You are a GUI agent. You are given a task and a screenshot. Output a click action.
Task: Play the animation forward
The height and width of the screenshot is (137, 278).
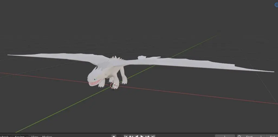pos(142,136)
